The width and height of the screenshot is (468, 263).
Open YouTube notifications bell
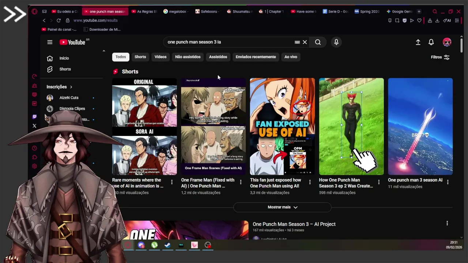(x=431, y=42)
